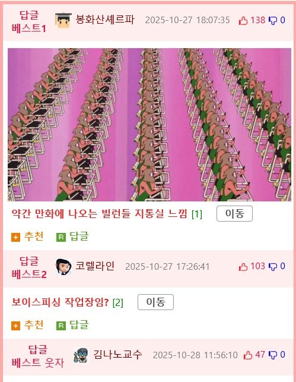Open 코렐라인's profile avatar
This screenshot has height=382, width=296.
pyautogui.click(x=63, y=267)
